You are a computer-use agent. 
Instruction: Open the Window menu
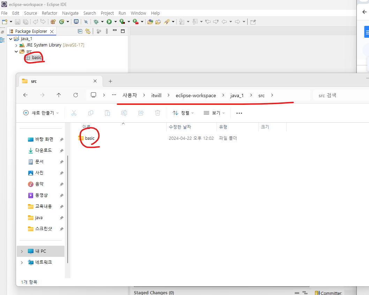[138, 13]
